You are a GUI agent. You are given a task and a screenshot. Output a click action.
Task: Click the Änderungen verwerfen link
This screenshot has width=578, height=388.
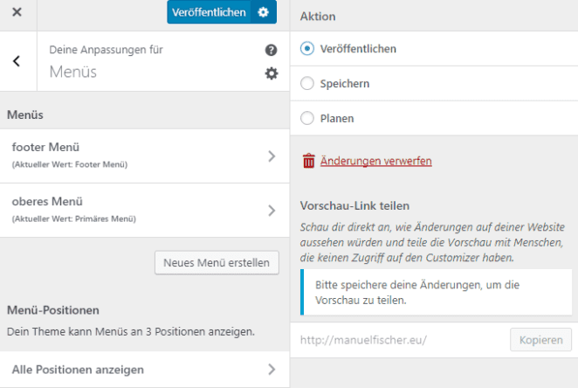tap(375, 161)
